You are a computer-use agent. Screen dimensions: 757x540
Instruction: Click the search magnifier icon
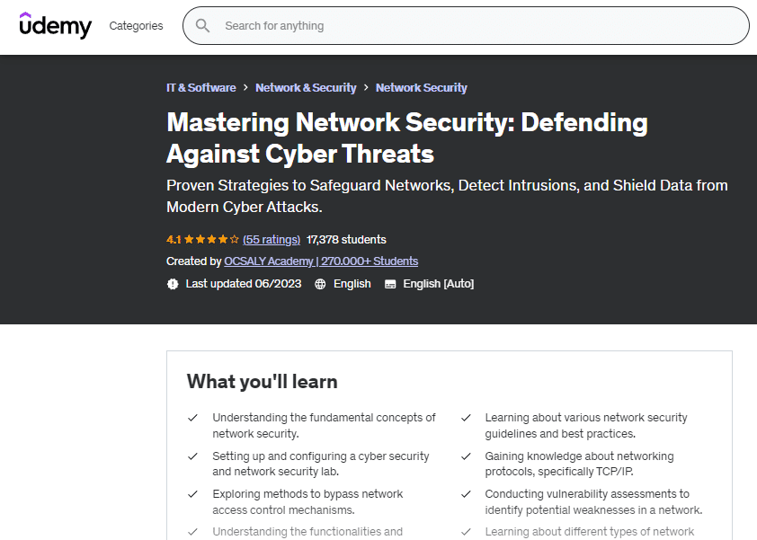[x=203, y=26]
